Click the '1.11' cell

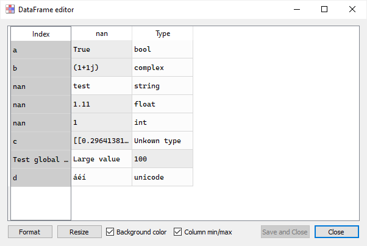[x=102, y=104]
